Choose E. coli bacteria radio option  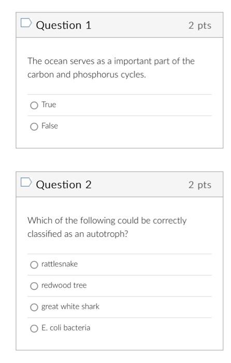34,328
